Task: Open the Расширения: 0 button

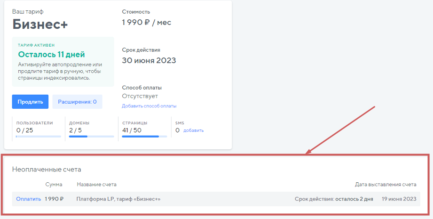Action: (x=77, y=102)
